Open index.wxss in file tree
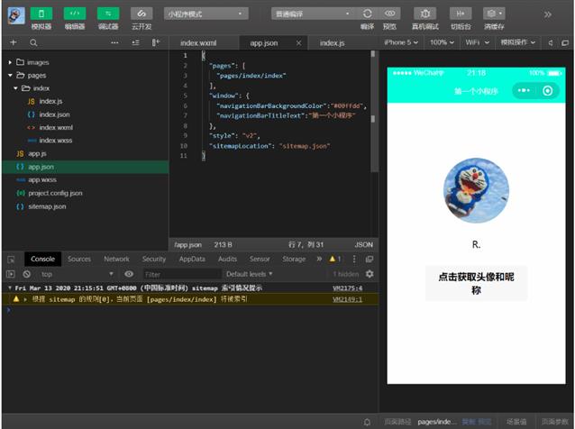Viewport: 575px width, 429px height. (x=55, y=141)
